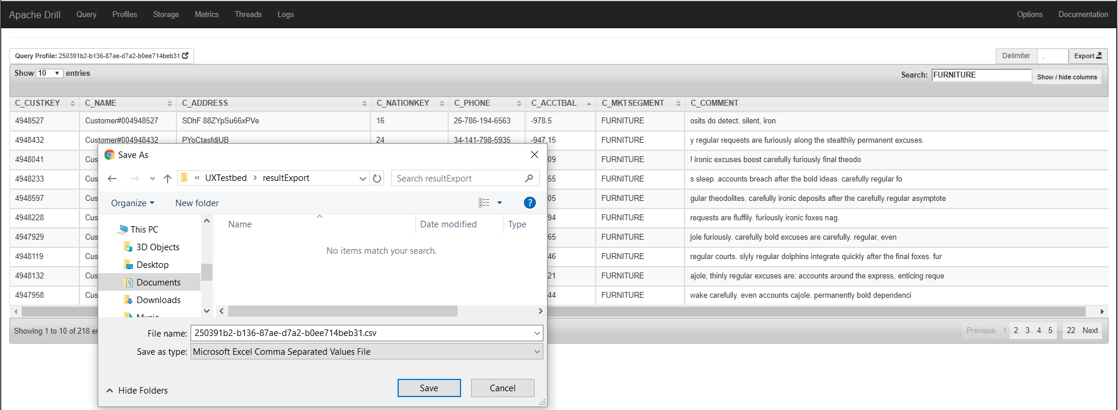Viewport: 1118px width, 410px height.
Task: Click the file list horizontal scrollbar
Action: click(343, 311)
